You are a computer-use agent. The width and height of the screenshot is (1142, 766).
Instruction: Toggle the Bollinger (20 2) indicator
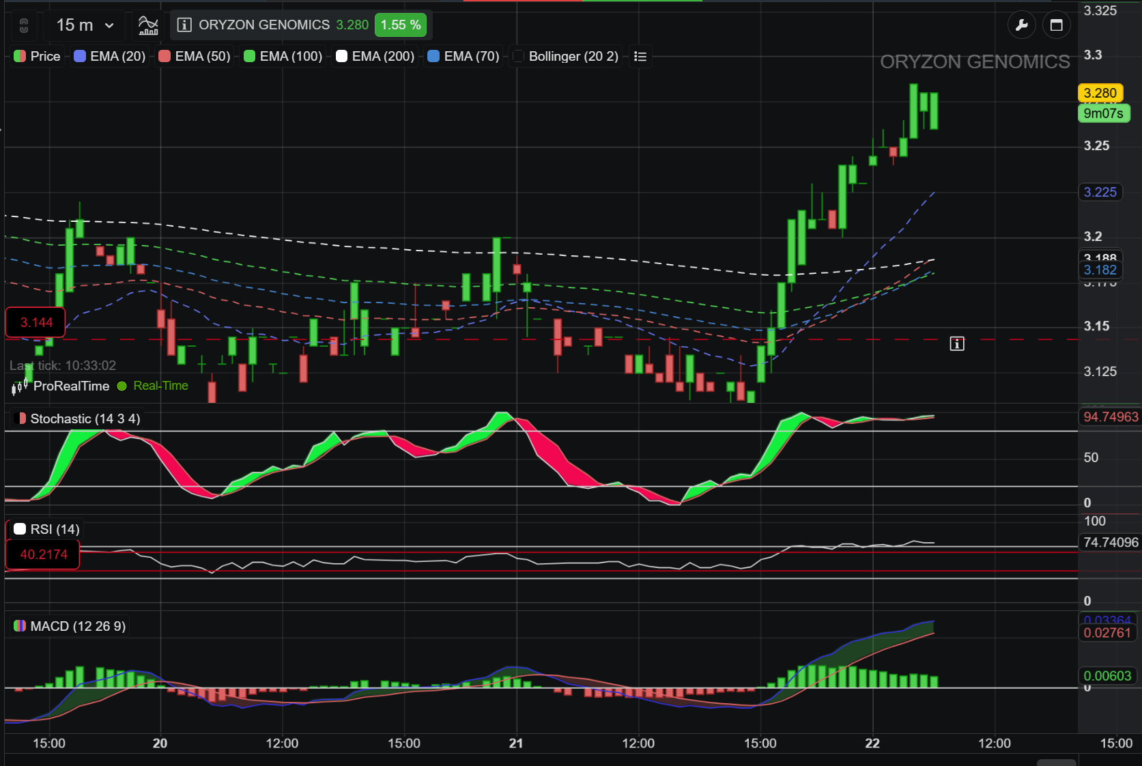(x=566, y=56)
